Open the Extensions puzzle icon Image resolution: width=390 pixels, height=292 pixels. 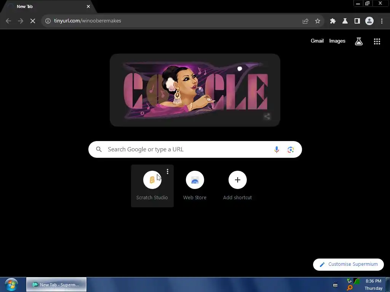click(x=333, y=21)
